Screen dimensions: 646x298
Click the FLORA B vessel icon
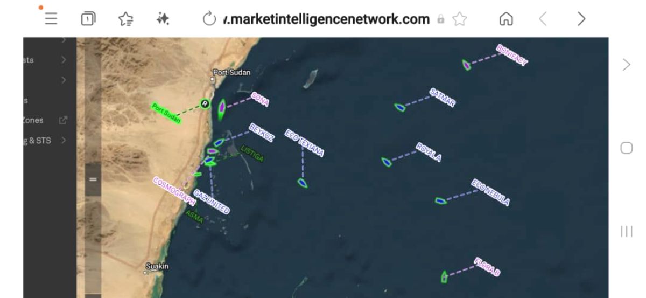[444, 276]
